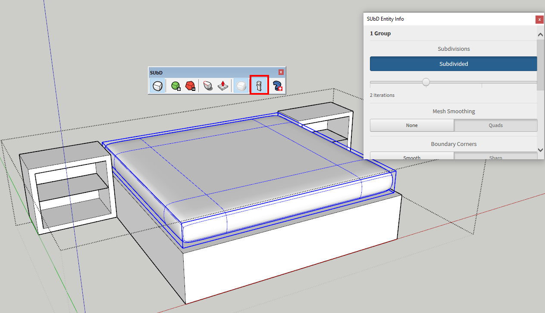The height and width of the screenshot is (313, 545).
Task: Click the 2 Iterations label
Action: (382, 95)
